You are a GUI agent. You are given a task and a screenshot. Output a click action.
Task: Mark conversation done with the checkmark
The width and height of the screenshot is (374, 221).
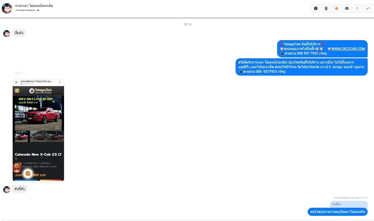tap(368, 8)
